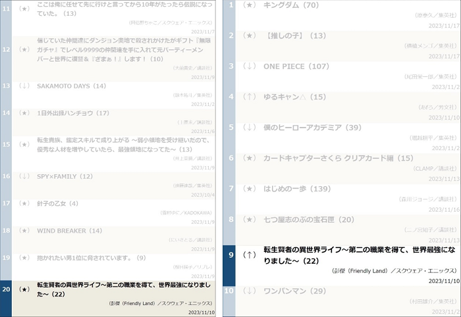The height and width of the screenshot is (317, 461).
Task: Select ワンパンマン (29) title
Action: click(x=295, y=291)
